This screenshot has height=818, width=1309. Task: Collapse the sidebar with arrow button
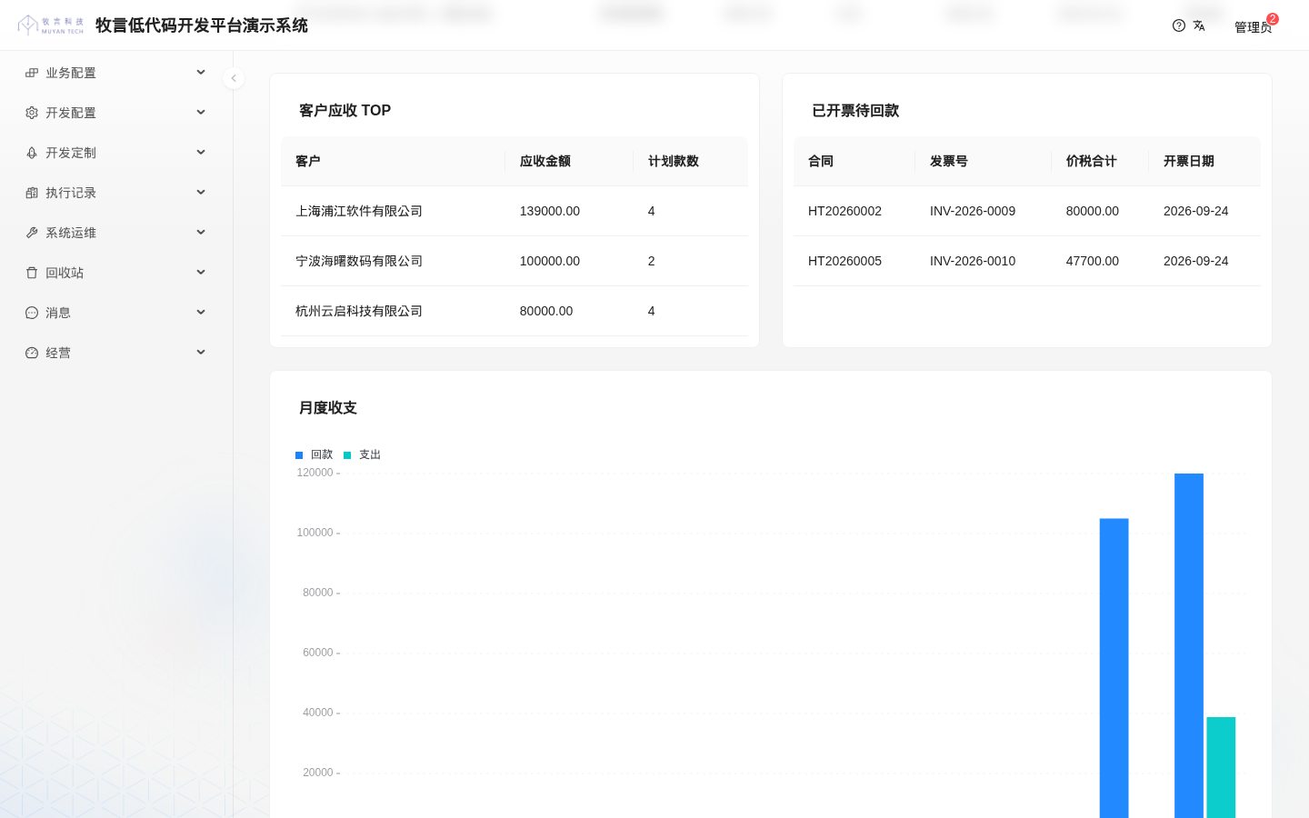pyautogui.click(x=234, y=78)
